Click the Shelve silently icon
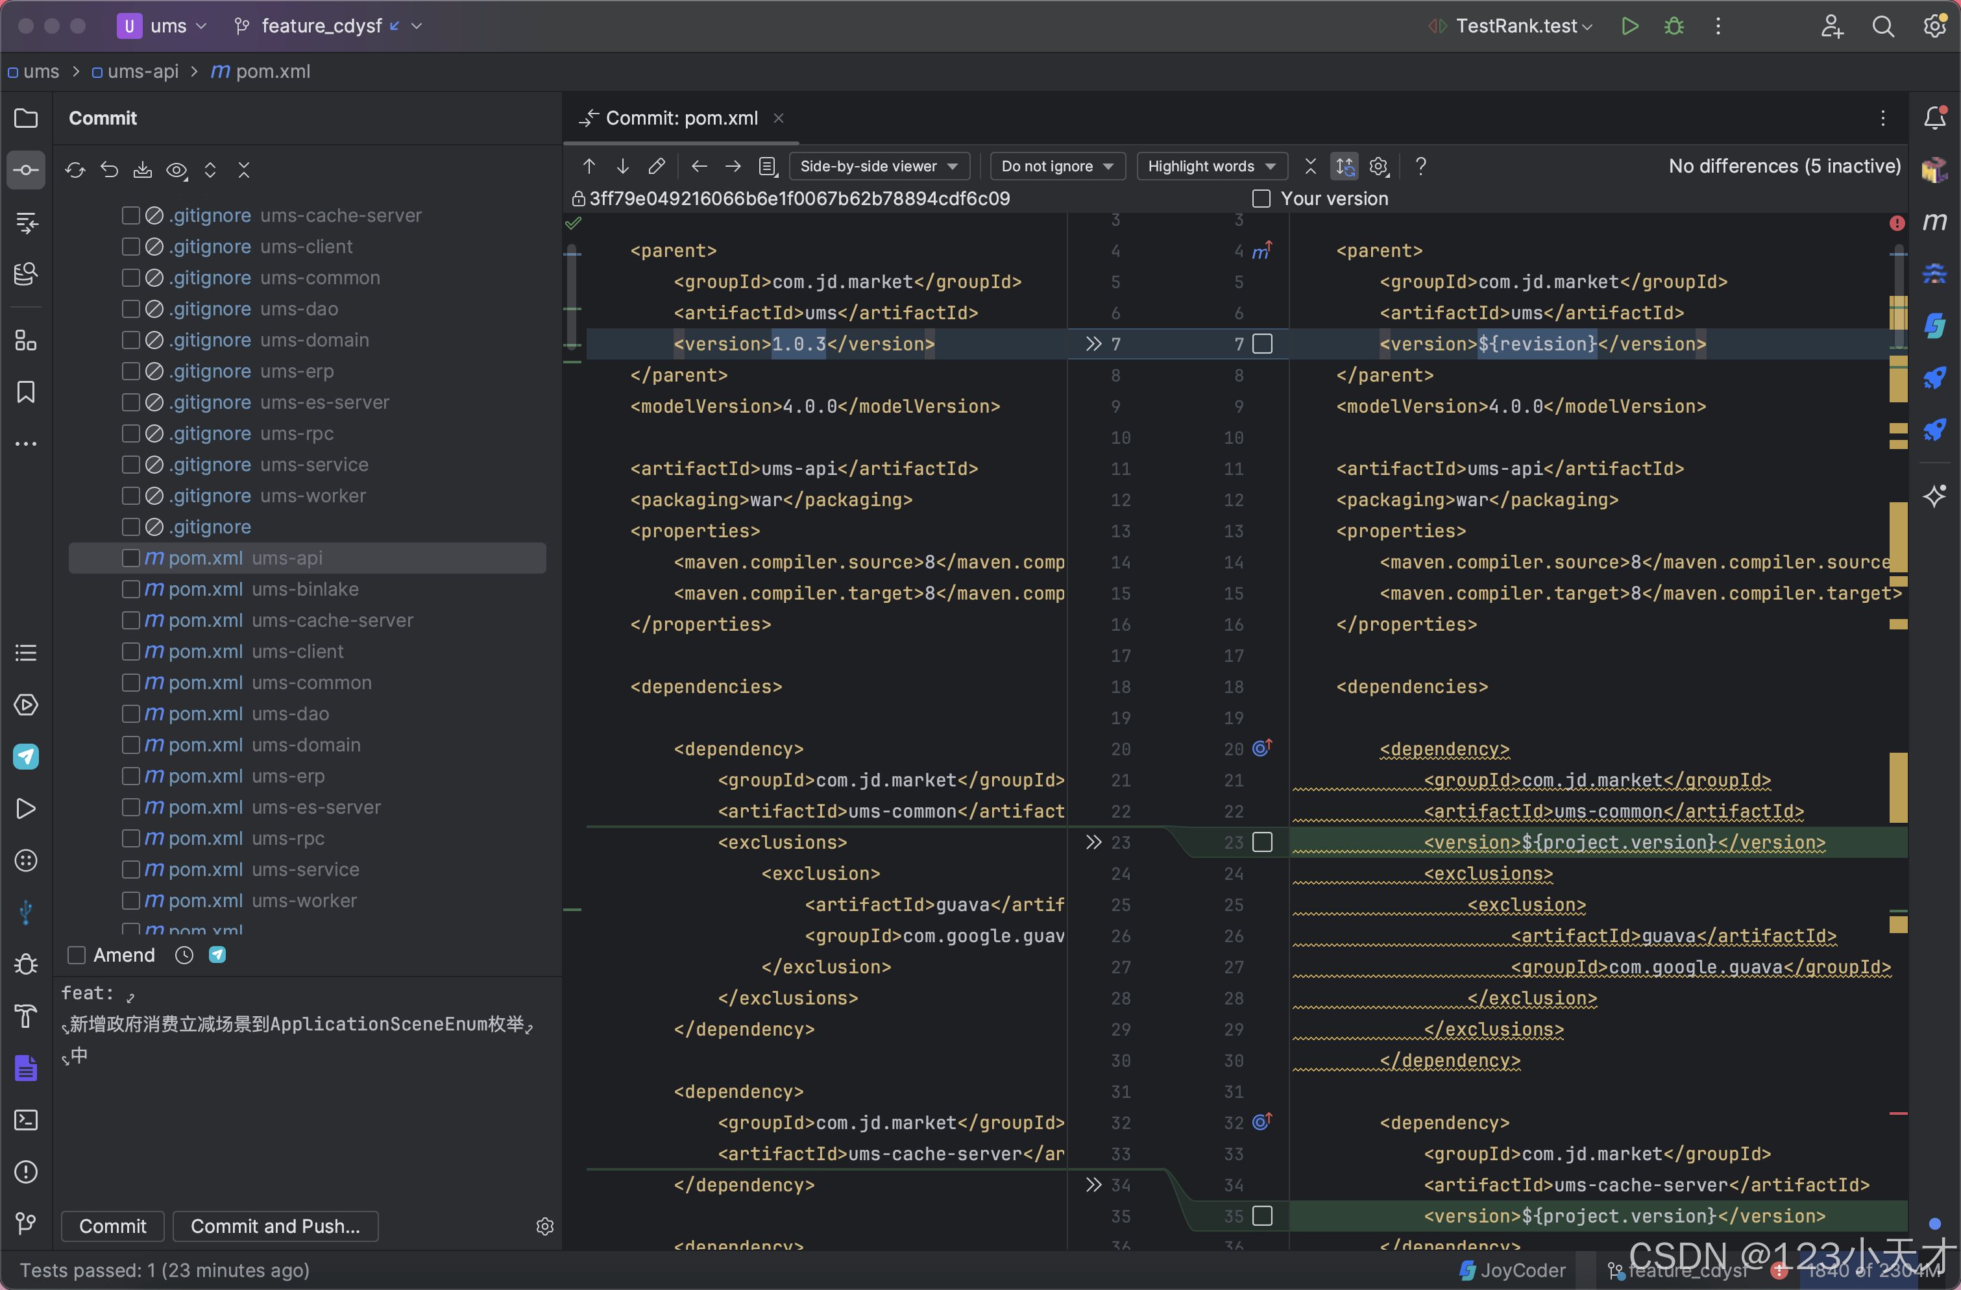This screenshot has width=1961, height=1290. [143, 170]
